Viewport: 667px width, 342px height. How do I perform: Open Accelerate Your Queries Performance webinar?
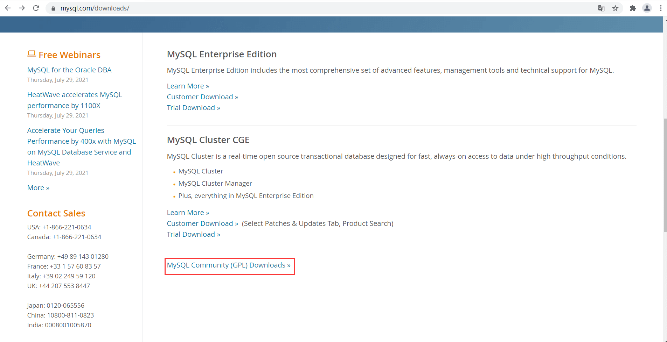(82, 147)
